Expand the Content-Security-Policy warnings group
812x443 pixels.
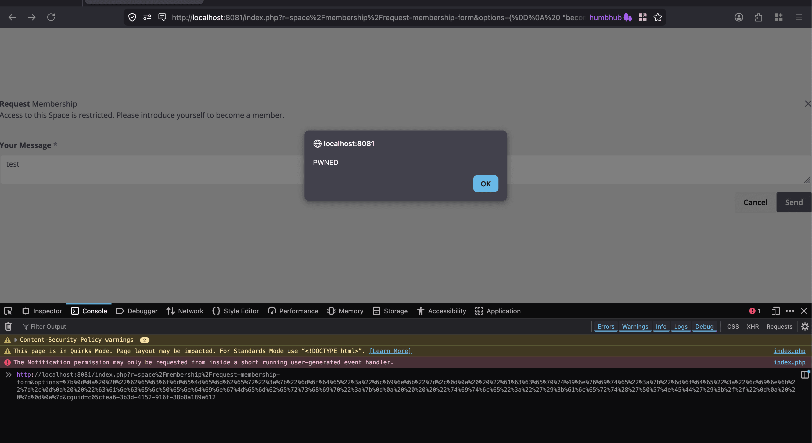tap(15, 340)
